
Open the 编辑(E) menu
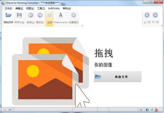pos(19,8)
